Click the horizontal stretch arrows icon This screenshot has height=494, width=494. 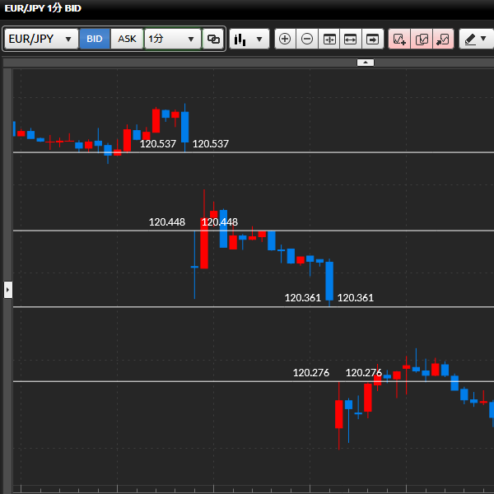pos(351,39)
